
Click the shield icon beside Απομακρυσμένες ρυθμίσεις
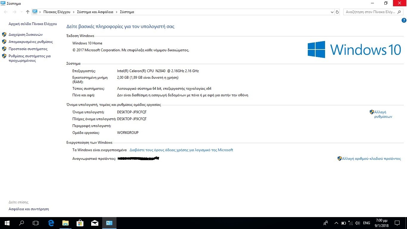click(4, 42)
